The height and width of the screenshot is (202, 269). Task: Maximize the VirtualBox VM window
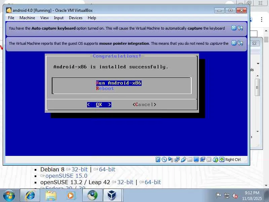click(230, 10)
